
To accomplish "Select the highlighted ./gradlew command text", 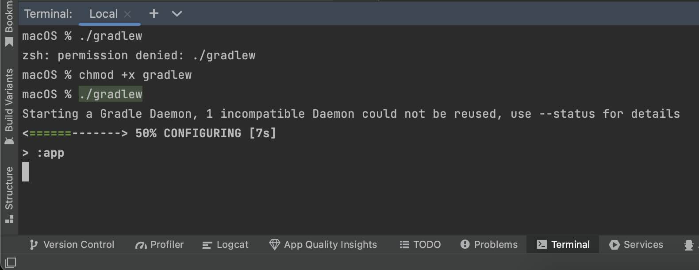I will tap(111, 94).
